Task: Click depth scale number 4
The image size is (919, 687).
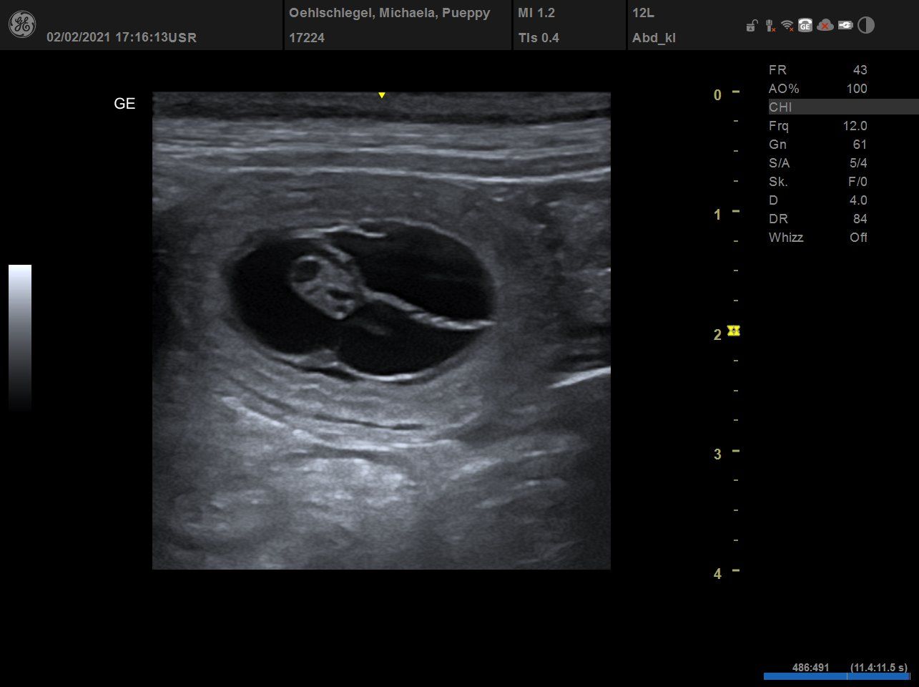Action: coord(717,574)
